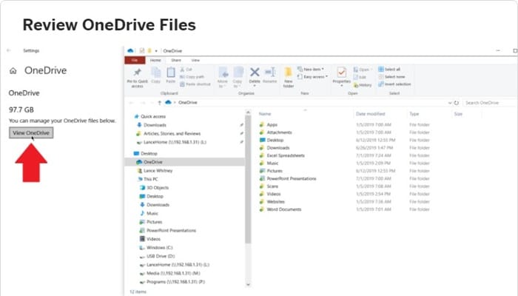Click navigation pane scroll up arrow
Image resolution: width=518 pixels, height=296 pixels.
click(x=248, y=112)
